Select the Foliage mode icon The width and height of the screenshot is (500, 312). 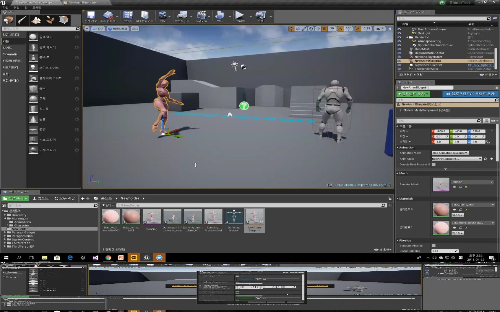click(x=50, y=20)
